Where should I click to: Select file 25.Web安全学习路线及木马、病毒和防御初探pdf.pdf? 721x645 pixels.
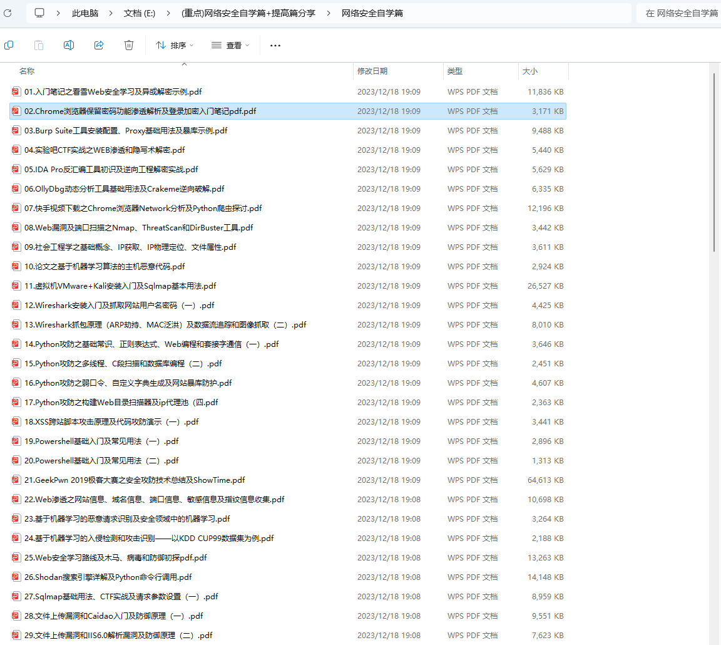tap(288, 557)
